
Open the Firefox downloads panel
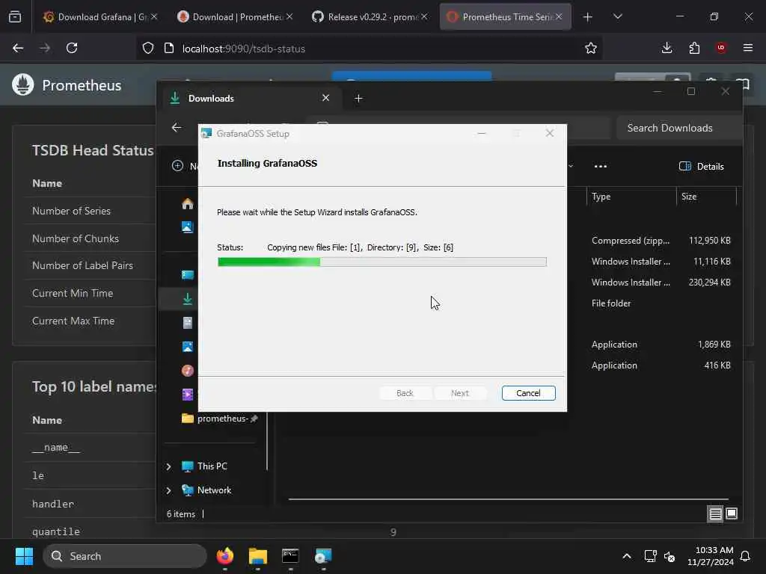click(x=667, y=48)
